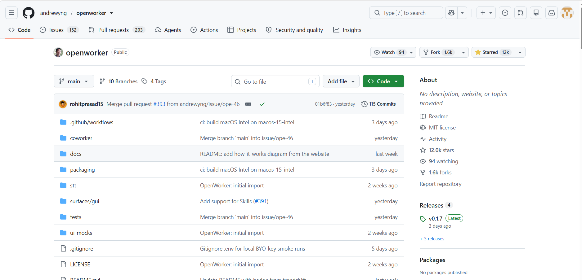
Task: Switch to the Projects tab
Action: (x=242, y=30)
